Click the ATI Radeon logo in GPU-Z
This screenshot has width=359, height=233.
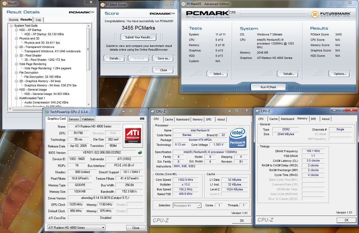coord(133,136)
